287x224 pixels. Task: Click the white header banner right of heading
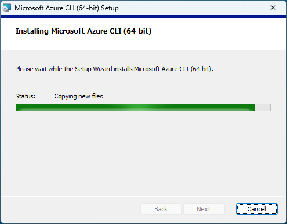(217, 33)
